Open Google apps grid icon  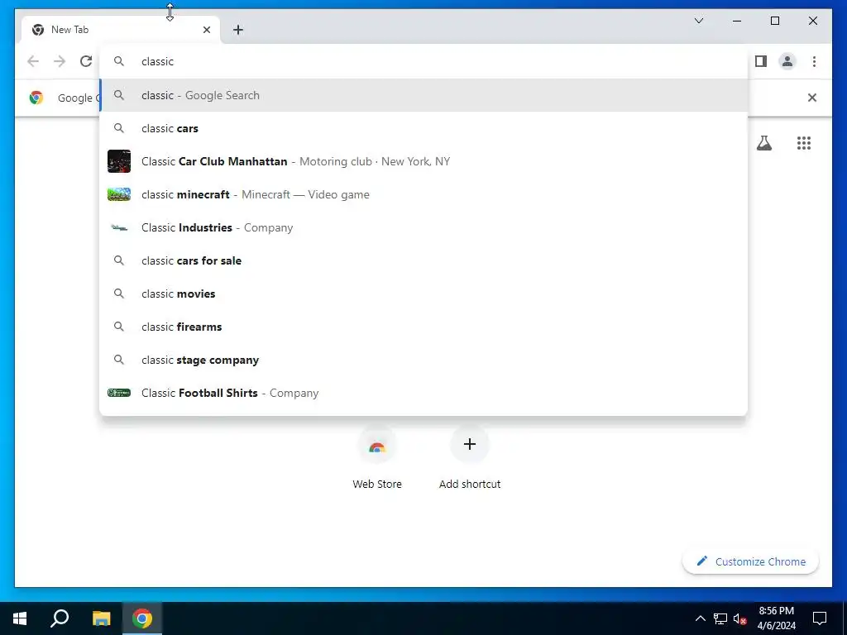pyautogui.click(x=804, y=143)
